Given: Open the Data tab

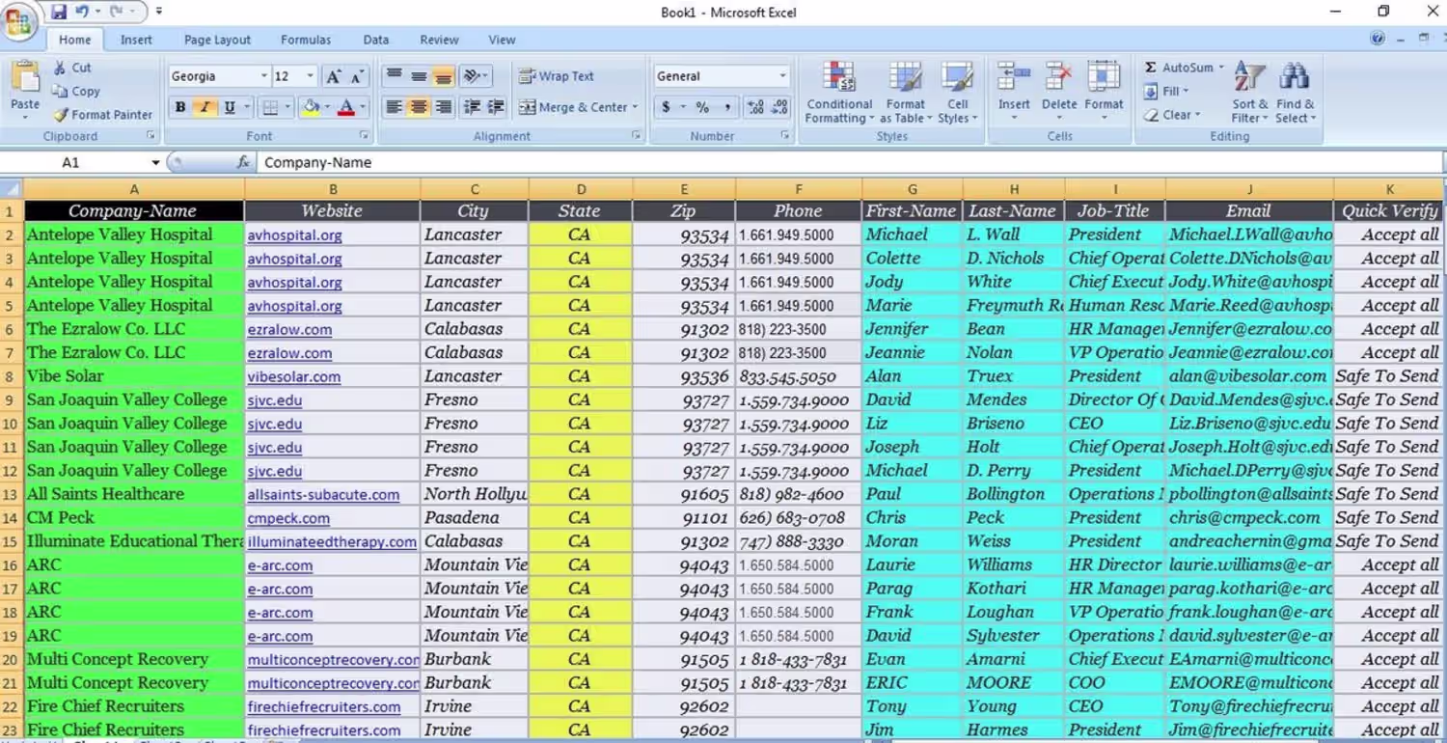Looking at the screenshot, I should [x=376, y=40].
